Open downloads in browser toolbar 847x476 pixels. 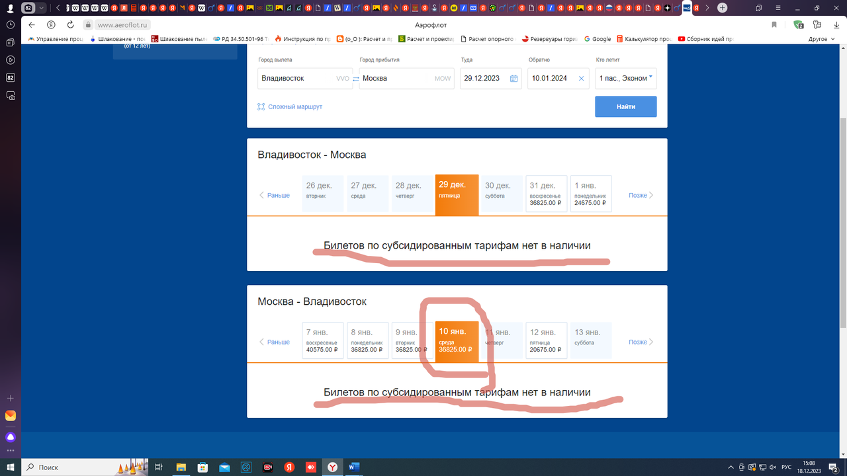(x=836, y=24)
